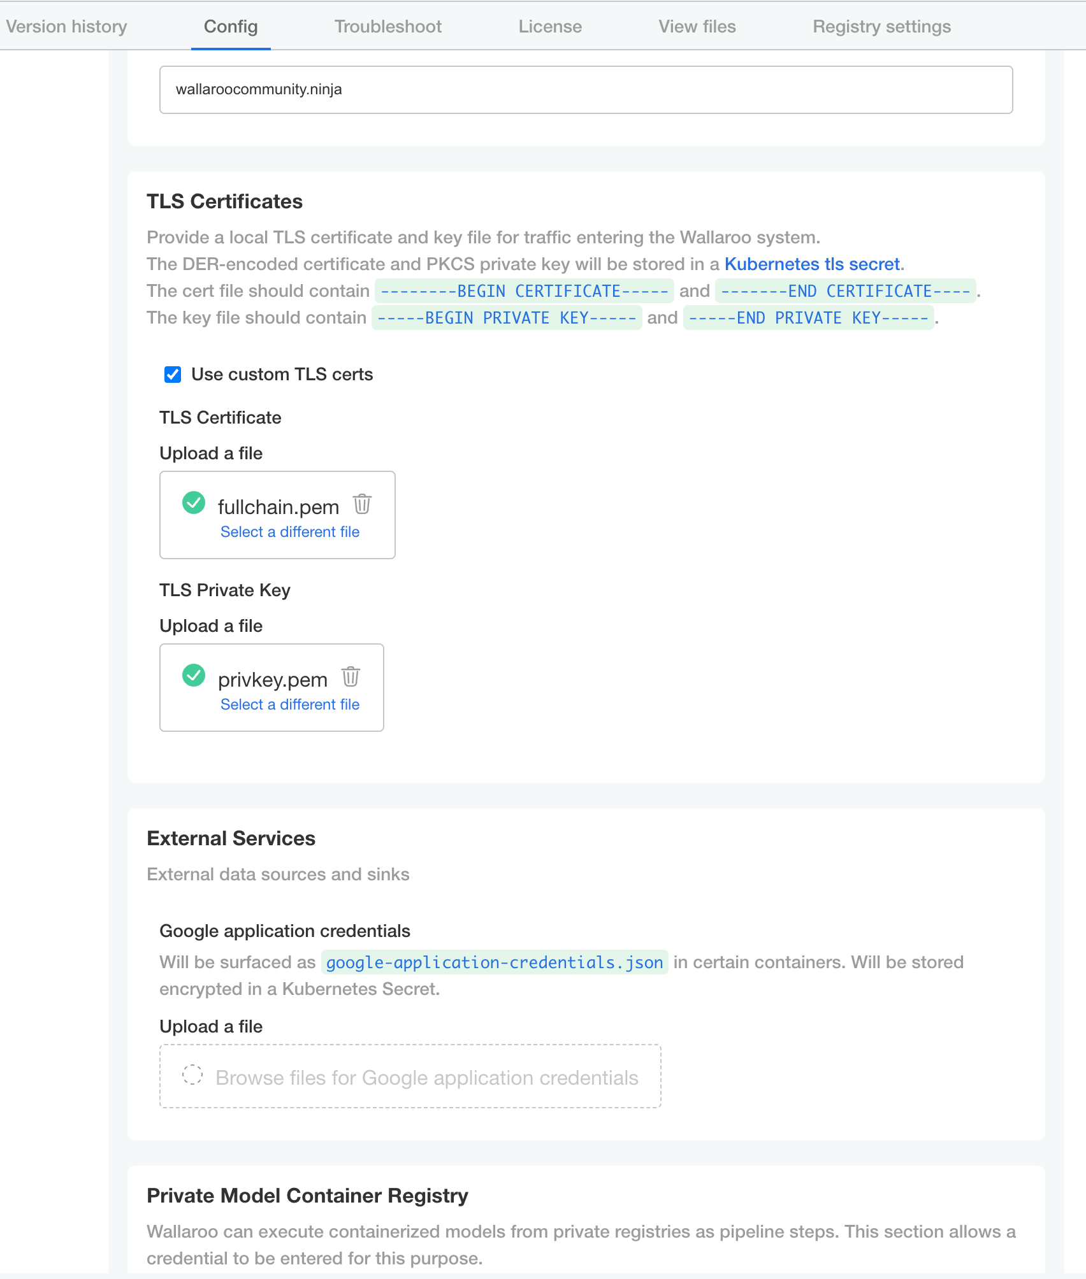Click the google-application-credentials.json code label
Image resolution: width=1086 pixels, height=1279 pixels.
click(x=495, y=962)
